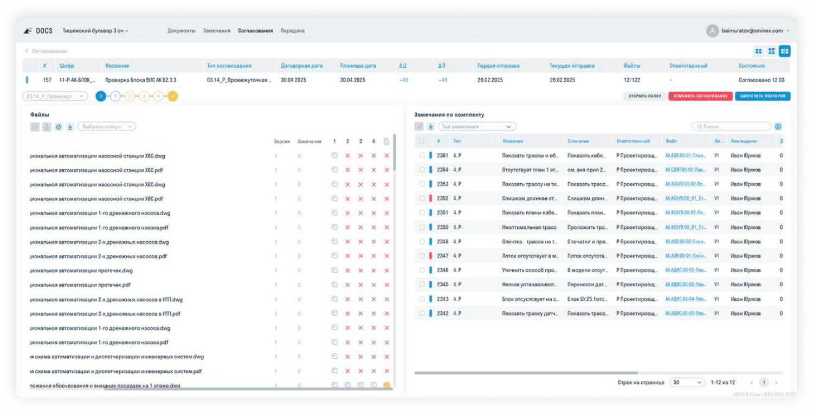813x412 pixels.
Task: Open remarks table settings gear icon
Action: point(778,126)
